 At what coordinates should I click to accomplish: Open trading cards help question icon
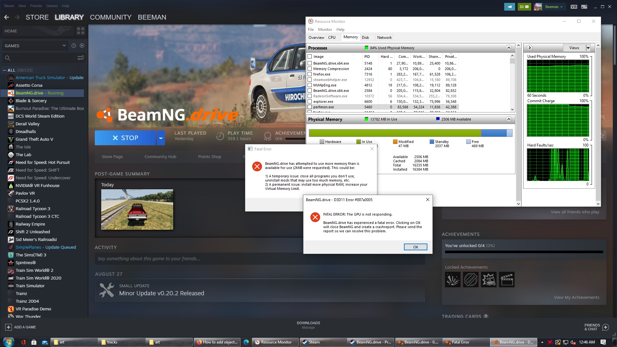point(486,316)
